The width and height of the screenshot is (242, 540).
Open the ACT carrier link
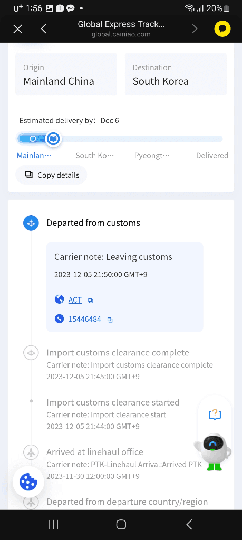click(75, 300)
